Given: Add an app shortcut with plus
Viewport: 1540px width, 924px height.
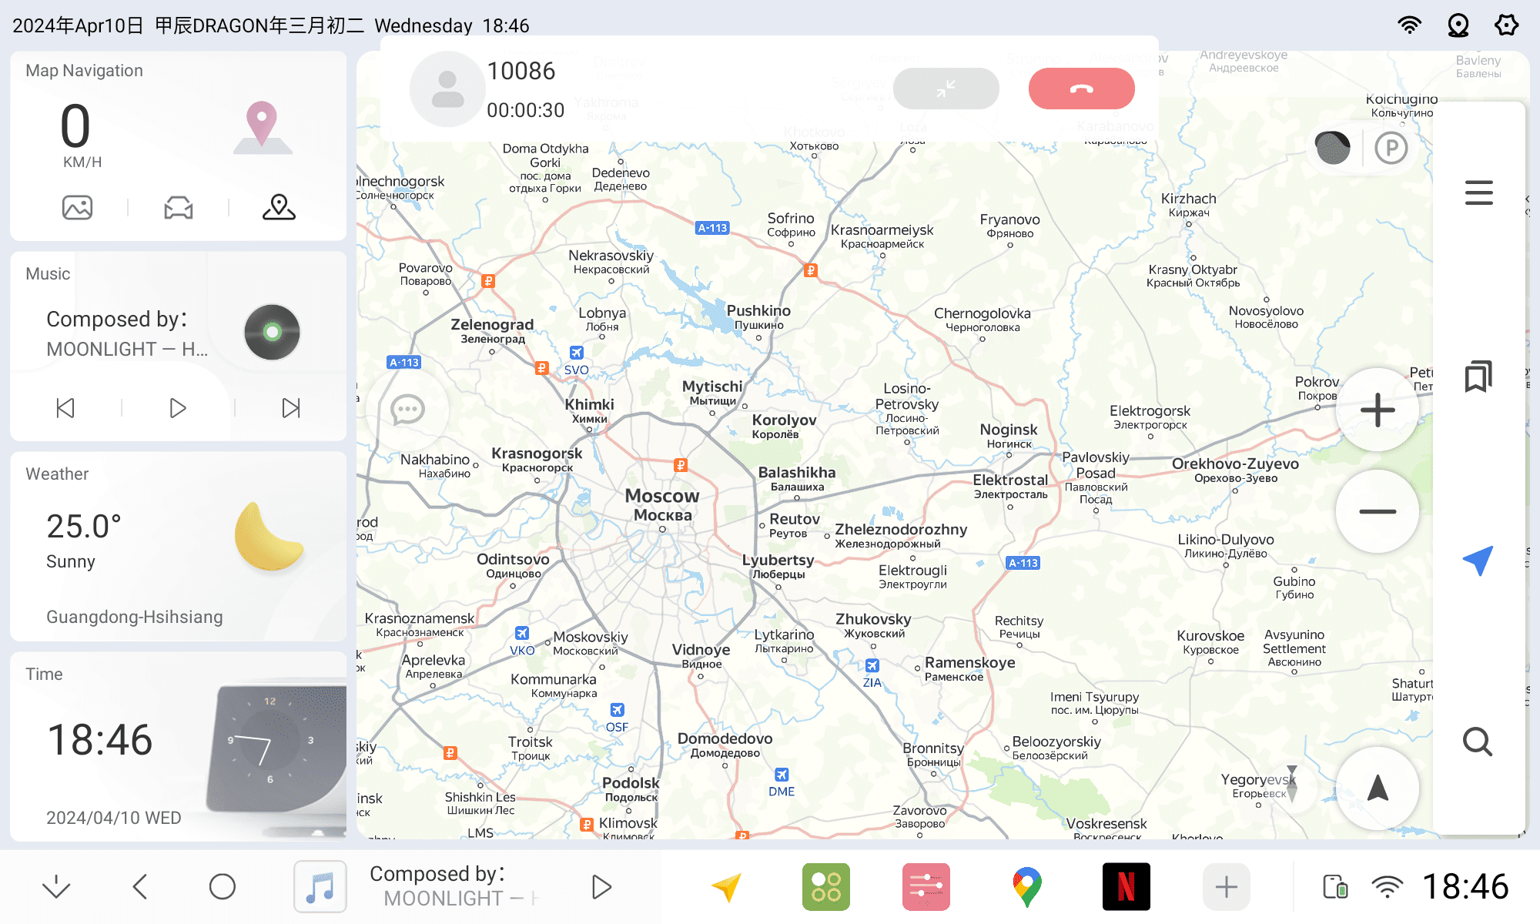Looking at the screenshot, I should click(x=1227, y=887).
